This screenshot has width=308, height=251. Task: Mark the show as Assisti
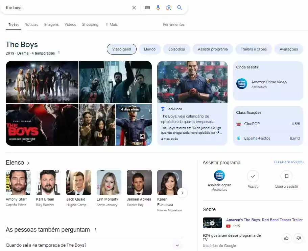[x=253, y=176]
